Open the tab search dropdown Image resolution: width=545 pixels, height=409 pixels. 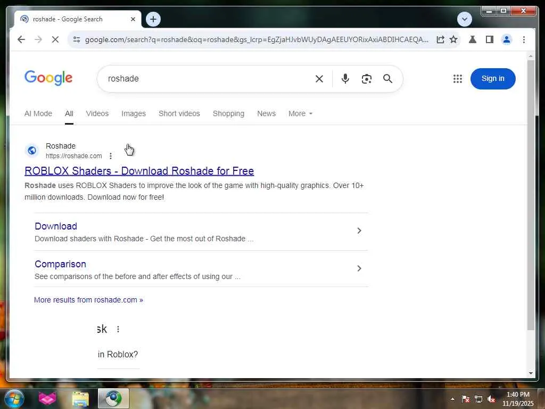(x=464, y=19)
